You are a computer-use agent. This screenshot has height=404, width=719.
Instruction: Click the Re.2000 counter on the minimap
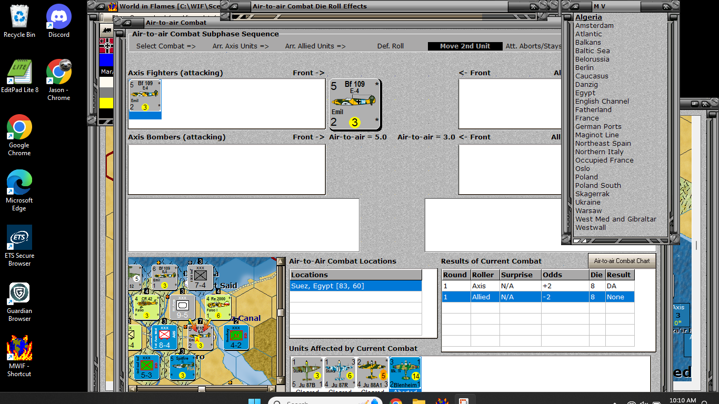[217, 307]
